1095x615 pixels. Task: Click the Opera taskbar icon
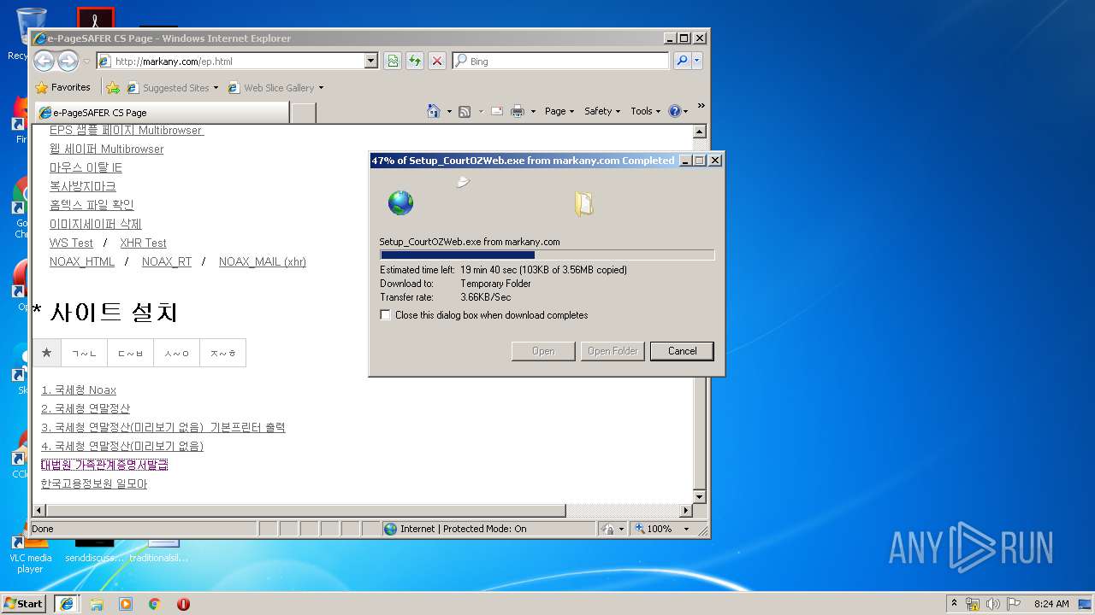click(x=183, y=603)
